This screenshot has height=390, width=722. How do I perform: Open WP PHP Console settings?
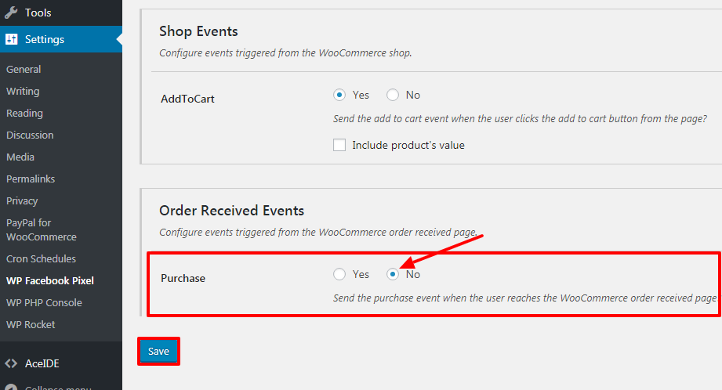pos(44,302)
